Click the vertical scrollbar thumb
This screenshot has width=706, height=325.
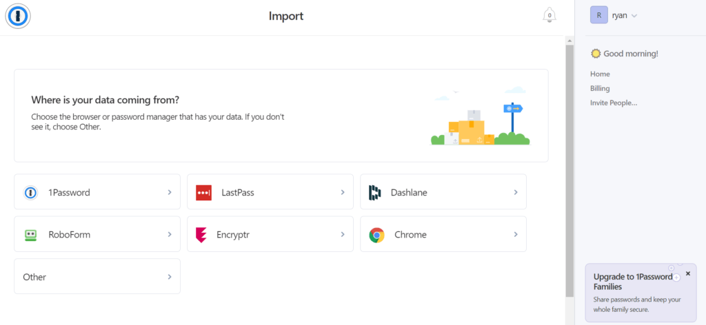click(569, 171)
